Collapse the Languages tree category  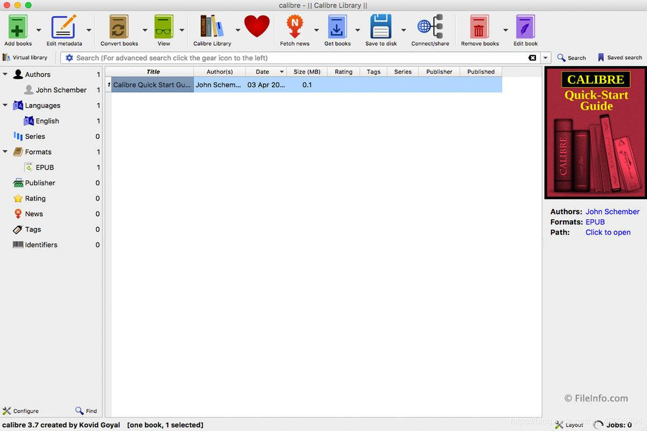(5, 106)
